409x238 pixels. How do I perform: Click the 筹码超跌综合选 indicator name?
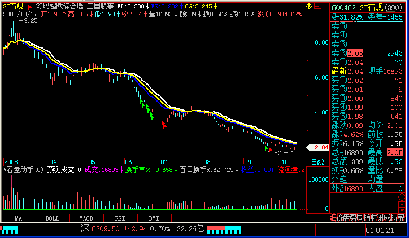click(x=59, y=6)
